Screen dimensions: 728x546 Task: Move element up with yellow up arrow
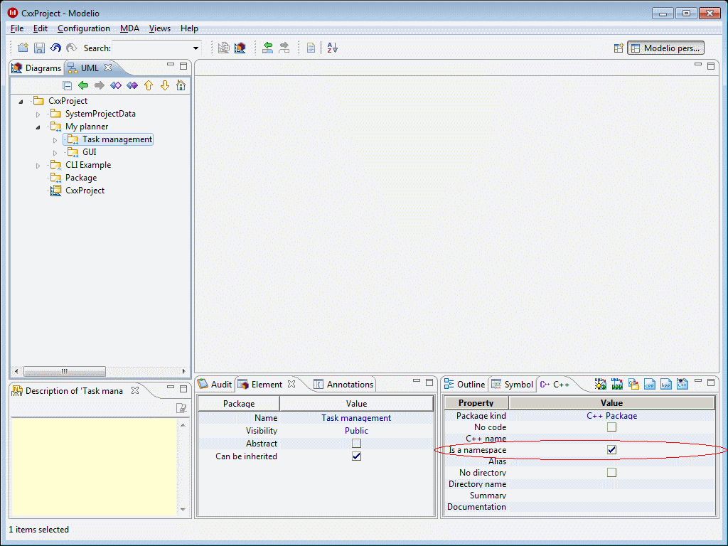[x=149, y=85]
